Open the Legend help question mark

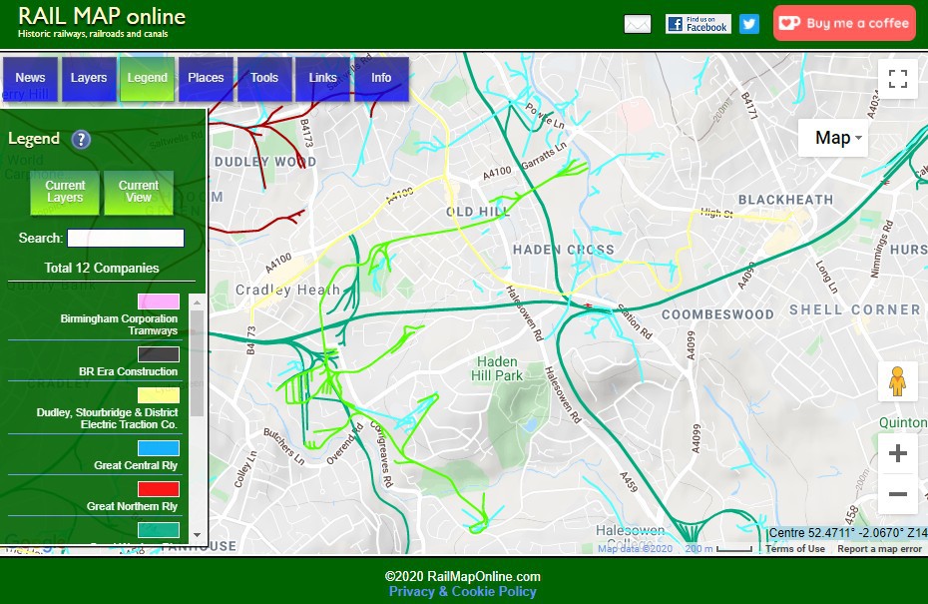pos(81,140)
